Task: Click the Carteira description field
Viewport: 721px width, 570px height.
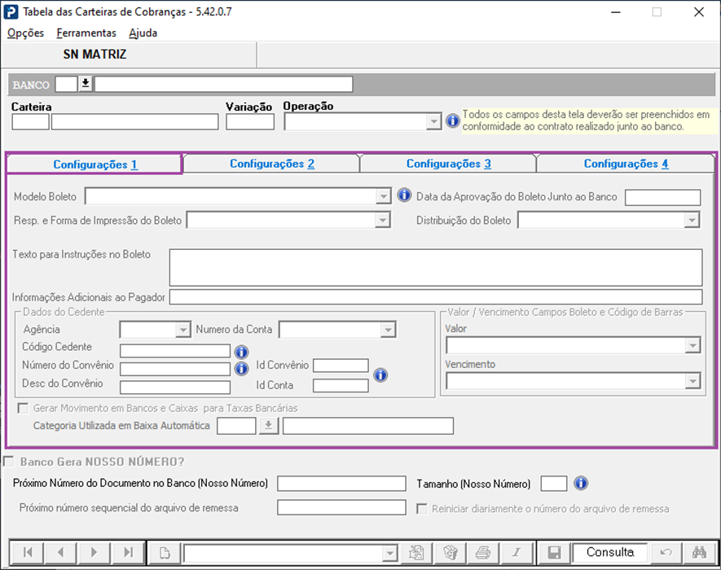Action: 134,122
